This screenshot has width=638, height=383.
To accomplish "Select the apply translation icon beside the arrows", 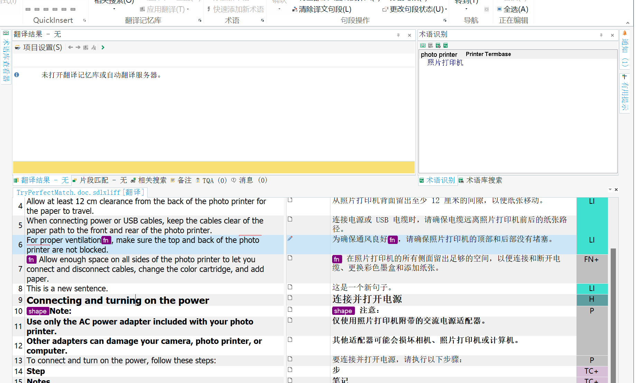I will (86, 47).
